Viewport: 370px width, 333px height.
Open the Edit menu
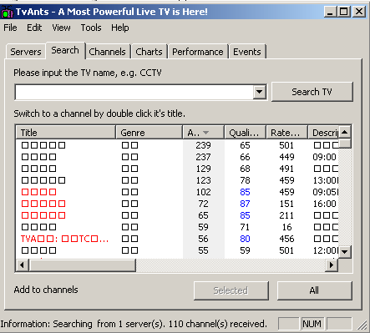[34, 28]
